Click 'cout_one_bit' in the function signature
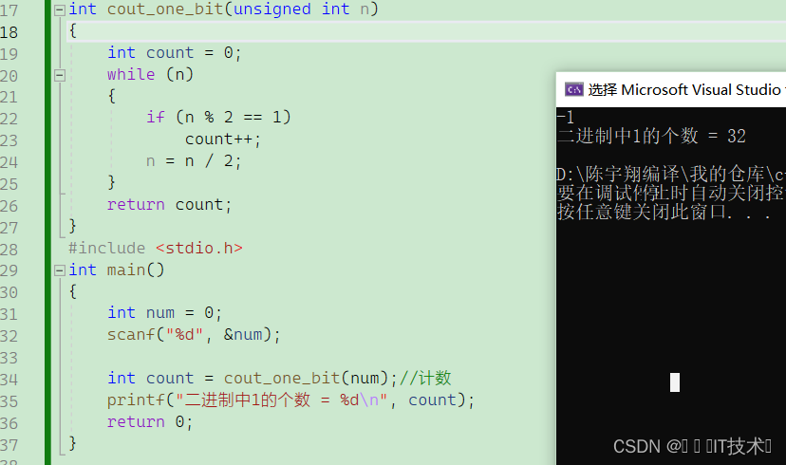The image size is (786, 465). click(x=165, y=9)
